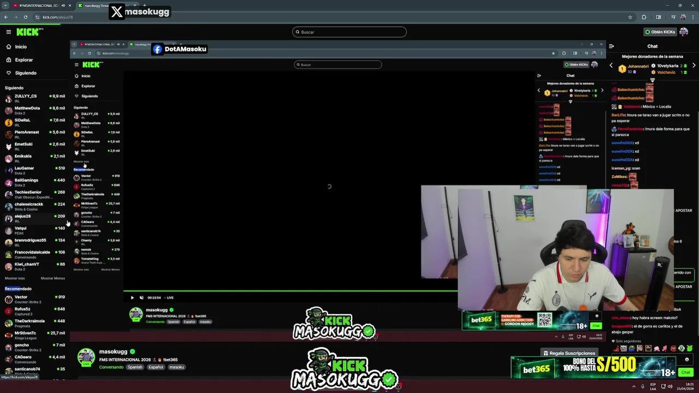This screenshot has height=393, width=699.
Task: Click play button in the inner stream player
Action: pos(132,297)
